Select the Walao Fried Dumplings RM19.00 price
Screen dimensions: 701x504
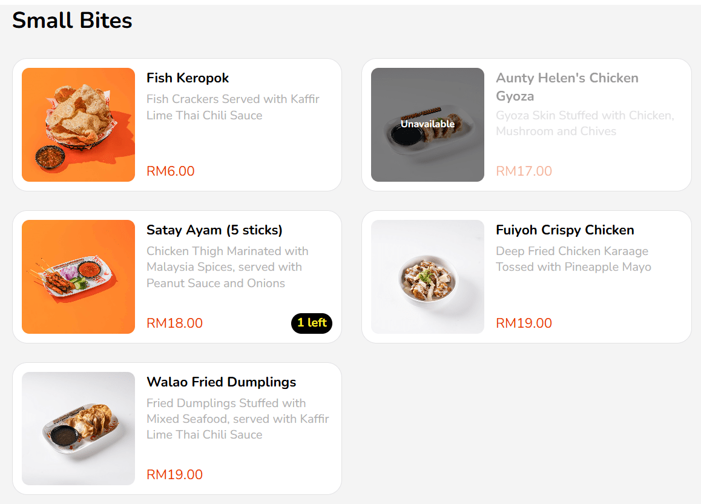[x=174, y=475]
